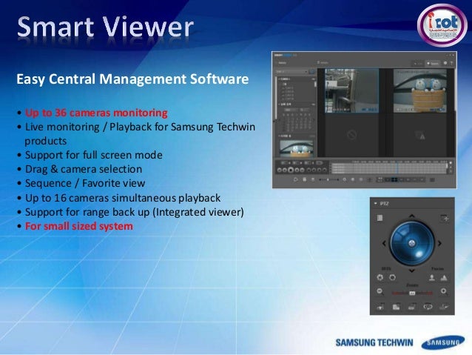Viewport: 472px width, 355px height.
Task: Zoom out with minus magnifier icon
Action: [x=380, y=291]
